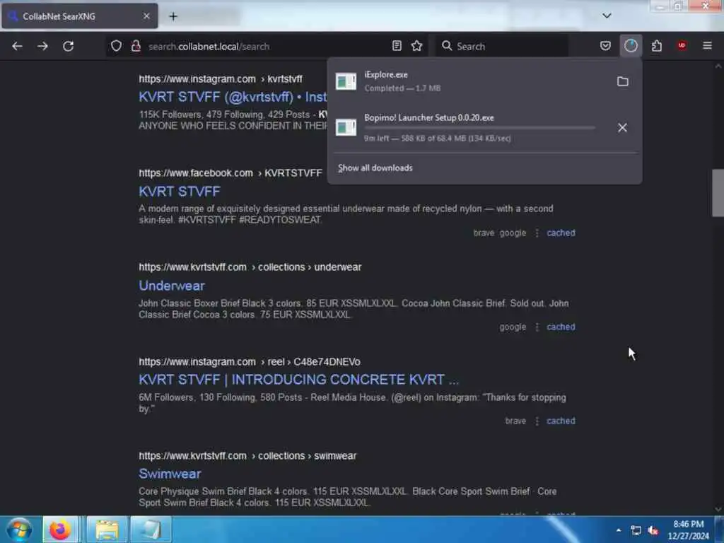Open the uBlock Origin extension icon

(682, 45)
